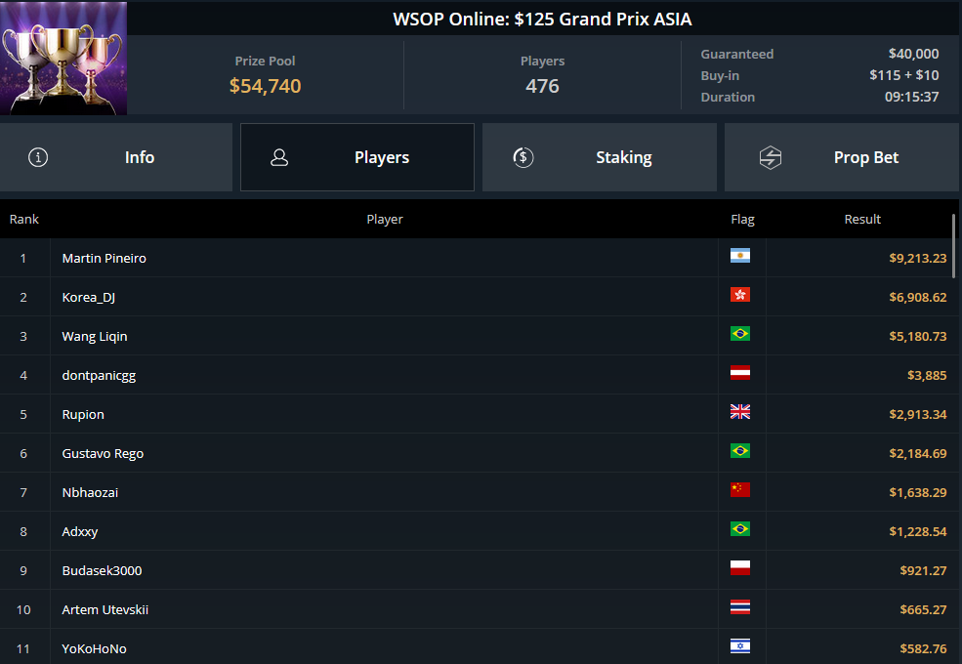Click the $665.27 result amount
This screenshot has width=962, height=664.
click(923, 609)
